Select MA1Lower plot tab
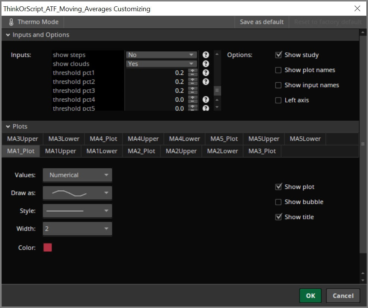Screen dimensions: 368x308 [x=102, y=151]
